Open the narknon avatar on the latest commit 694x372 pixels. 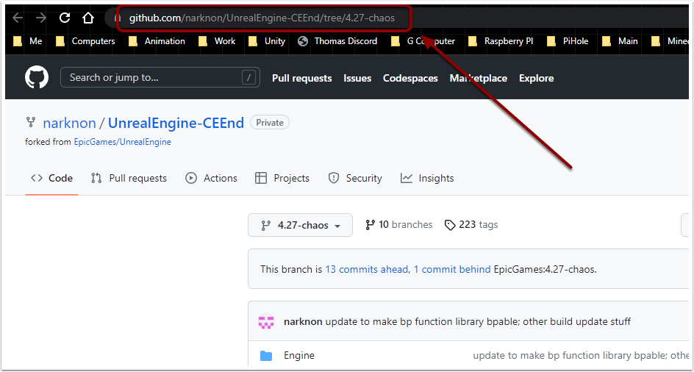click(266, 321)
